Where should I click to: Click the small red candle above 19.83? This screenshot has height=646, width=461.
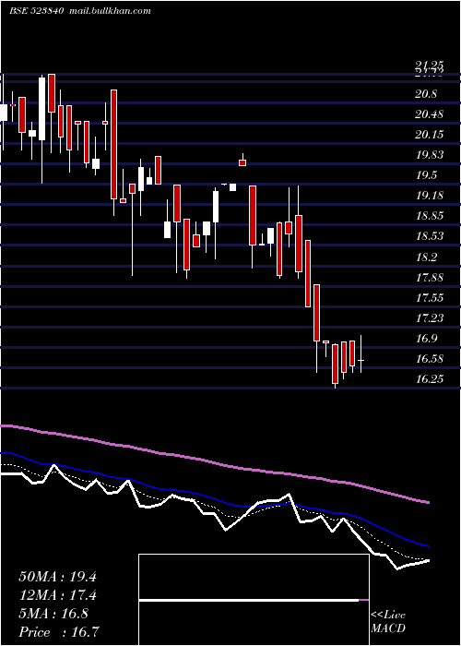[x=242, y=161]
